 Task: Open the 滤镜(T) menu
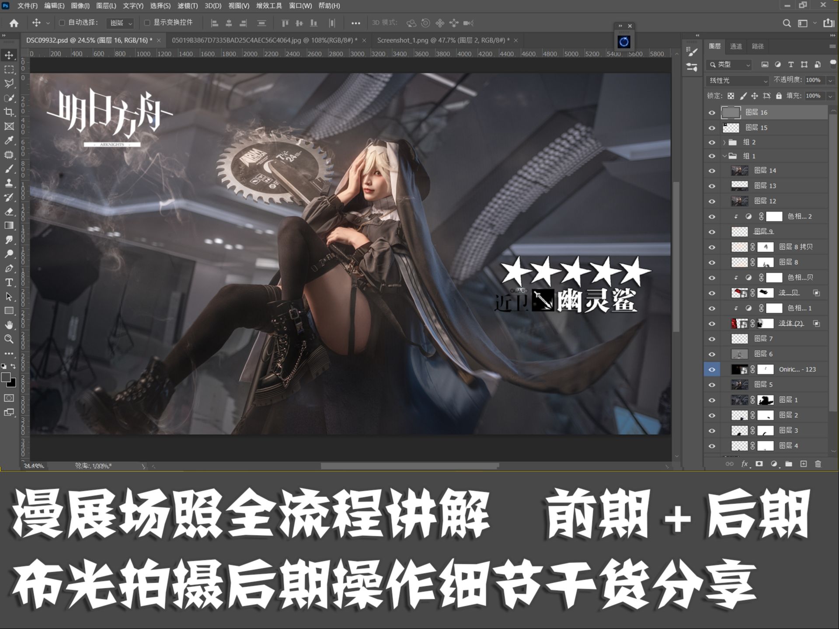pyautogui.click(x=188, y=6)
